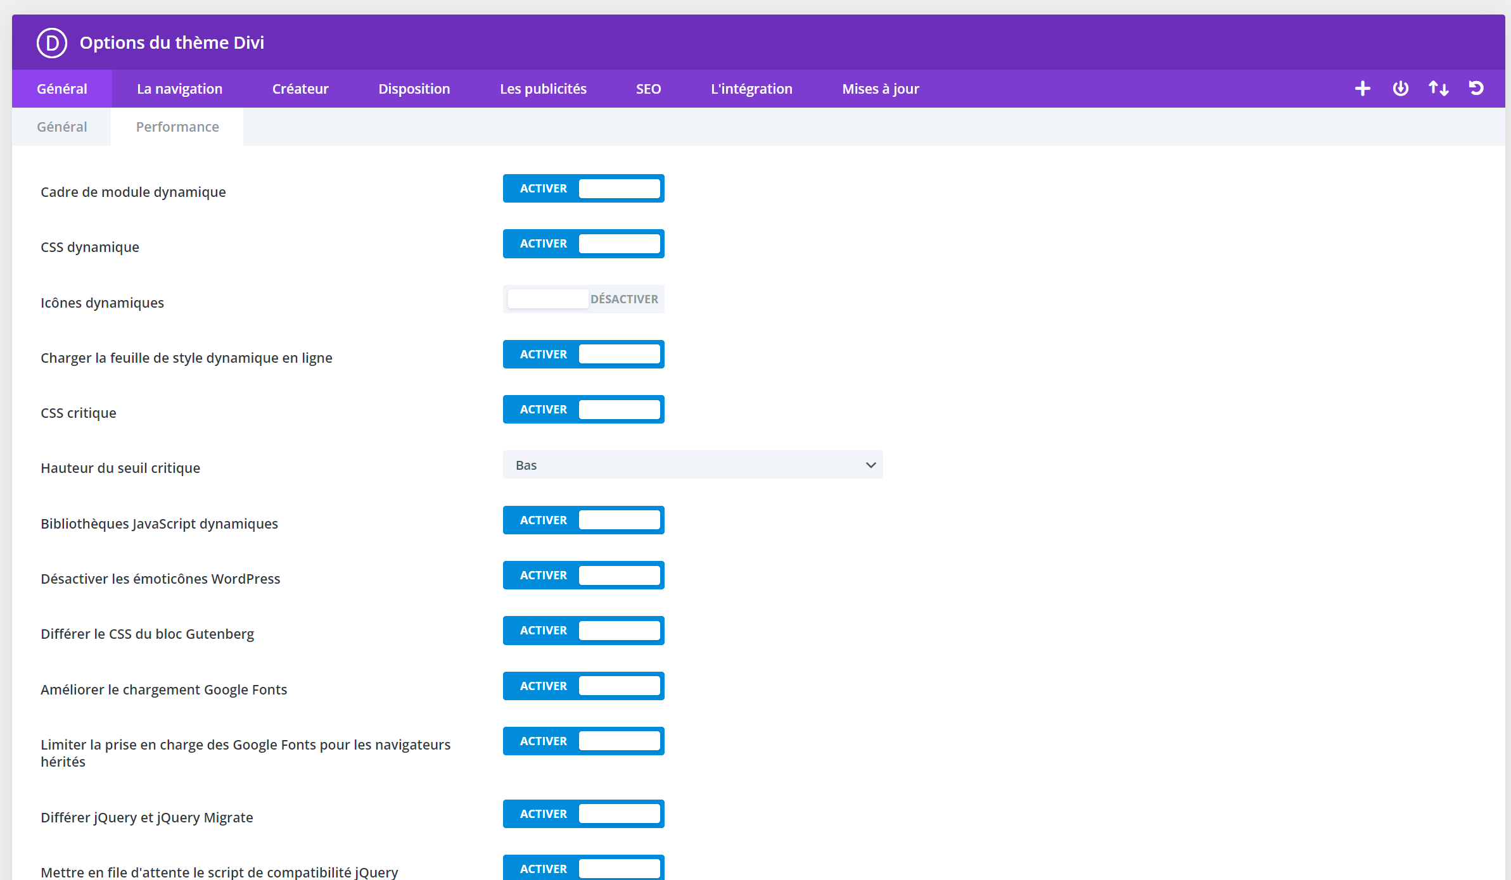Open Hauteur du seuil critique dropdown
The height and width of the screenshot is (880, 1511).
[692, 465]
